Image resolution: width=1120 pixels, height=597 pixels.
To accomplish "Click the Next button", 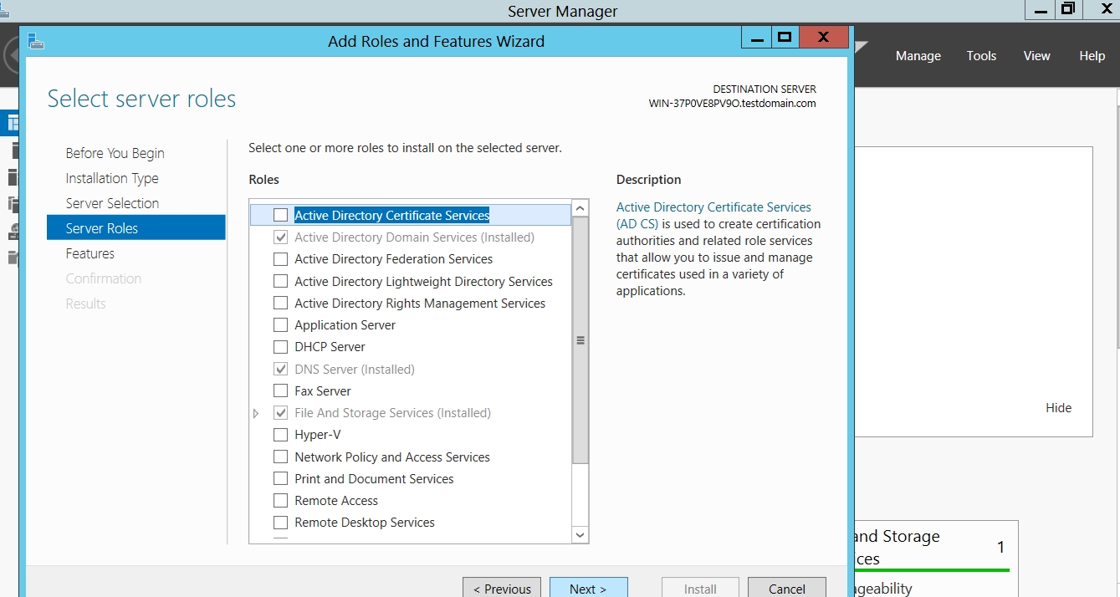I will [588, 589].
